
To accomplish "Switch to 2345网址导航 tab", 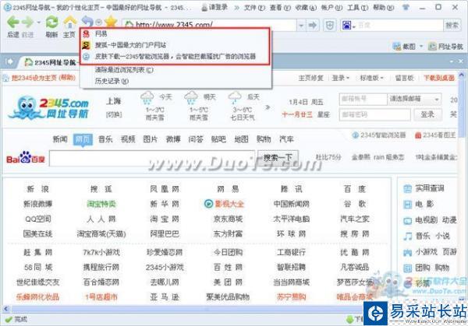I will pyautogui.click(x=50, y=62).
